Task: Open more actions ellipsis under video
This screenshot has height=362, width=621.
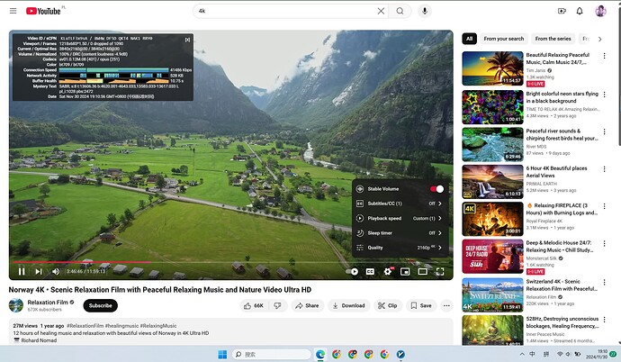Action: coord(446,306)
